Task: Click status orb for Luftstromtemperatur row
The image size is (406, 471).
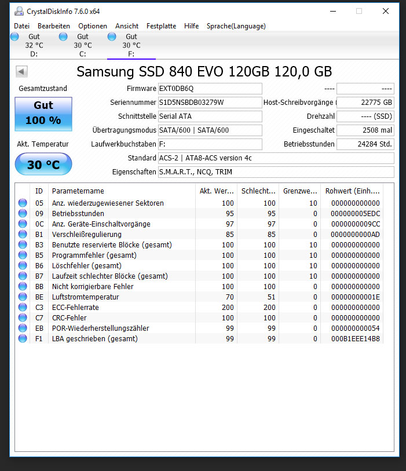Action: pyautogui.click(x=23, y=297)
